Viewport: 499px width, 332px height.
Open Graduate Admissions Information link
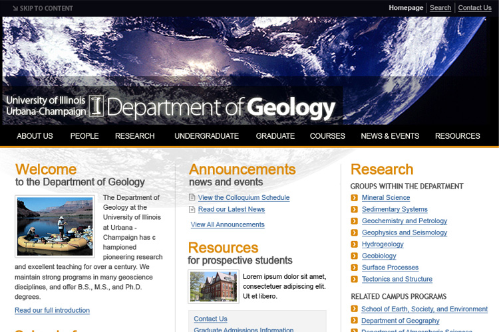[244, 329]
